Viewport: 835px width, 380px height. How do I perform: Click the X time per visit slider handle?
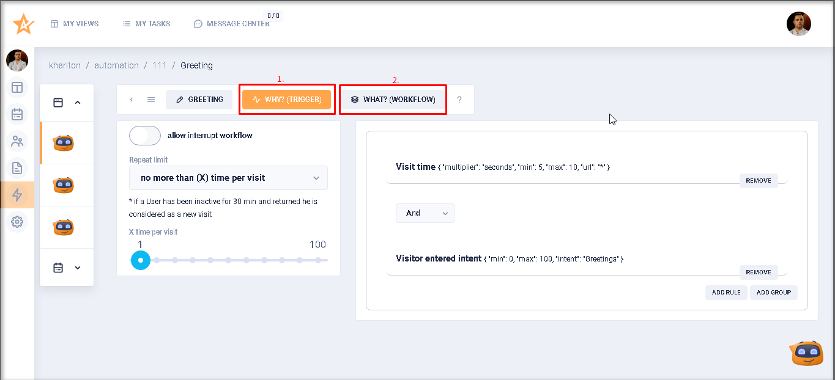[x=141, y=260]
